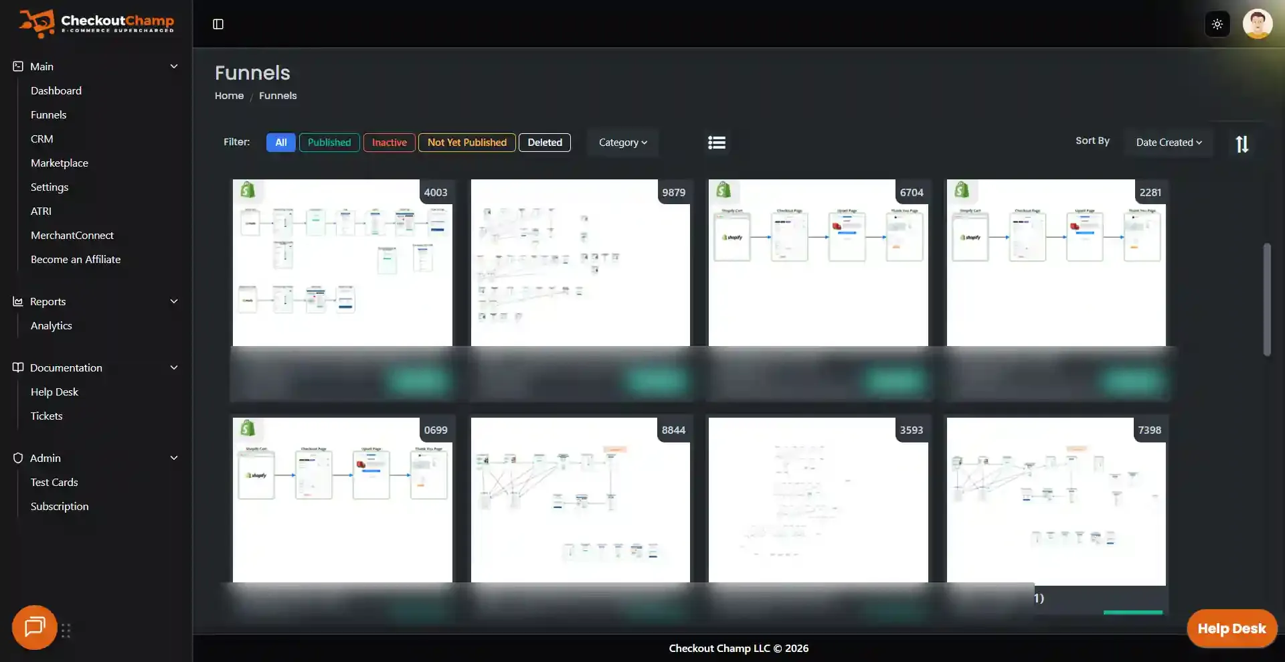Open the orange chat bubble widget

34,627
